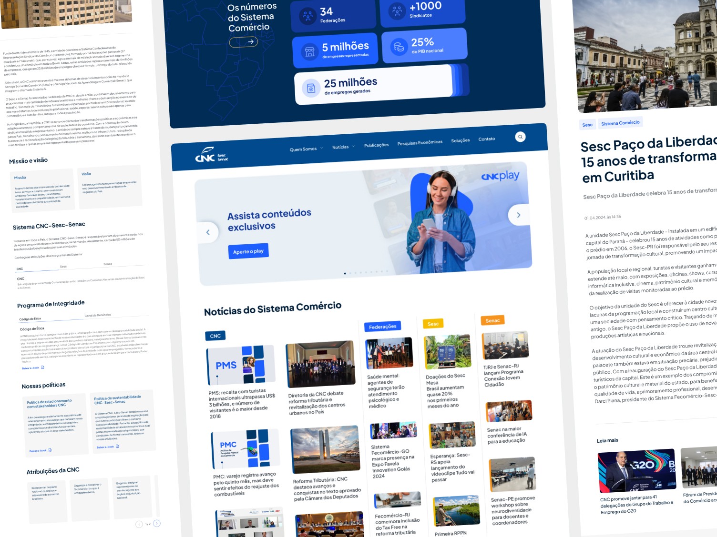Click Baixar e-book in the sustentabilidade policy card
This screenshot has height=537, width=717.
pyautogui.click(x=105, y=447)
